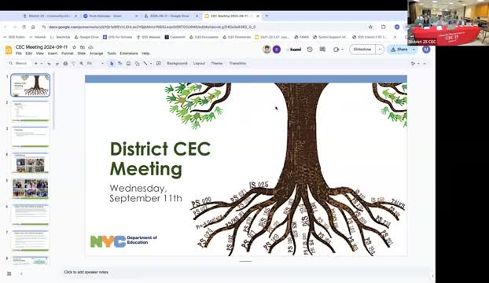This screenshot has width=489, height=283.
Task: Click the Redo arrow in the toolbar
Action: coord(57,64)
